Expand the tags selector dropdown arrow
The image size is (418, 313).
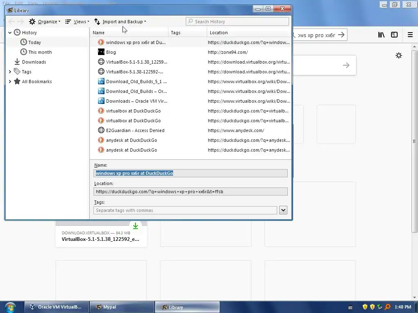[x=283, y=210]
